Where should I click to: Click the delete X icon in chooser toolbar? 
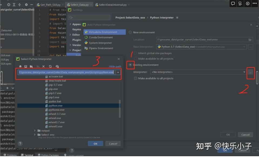pos(43,66)
